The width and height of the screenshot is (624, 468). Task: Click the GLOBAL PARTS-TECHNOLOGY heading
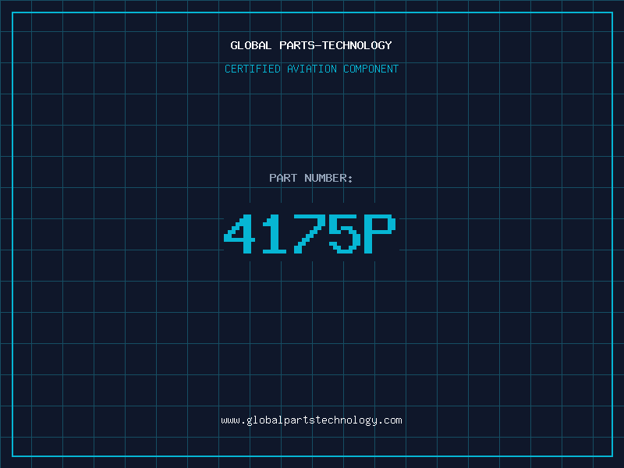pos(311,45)
